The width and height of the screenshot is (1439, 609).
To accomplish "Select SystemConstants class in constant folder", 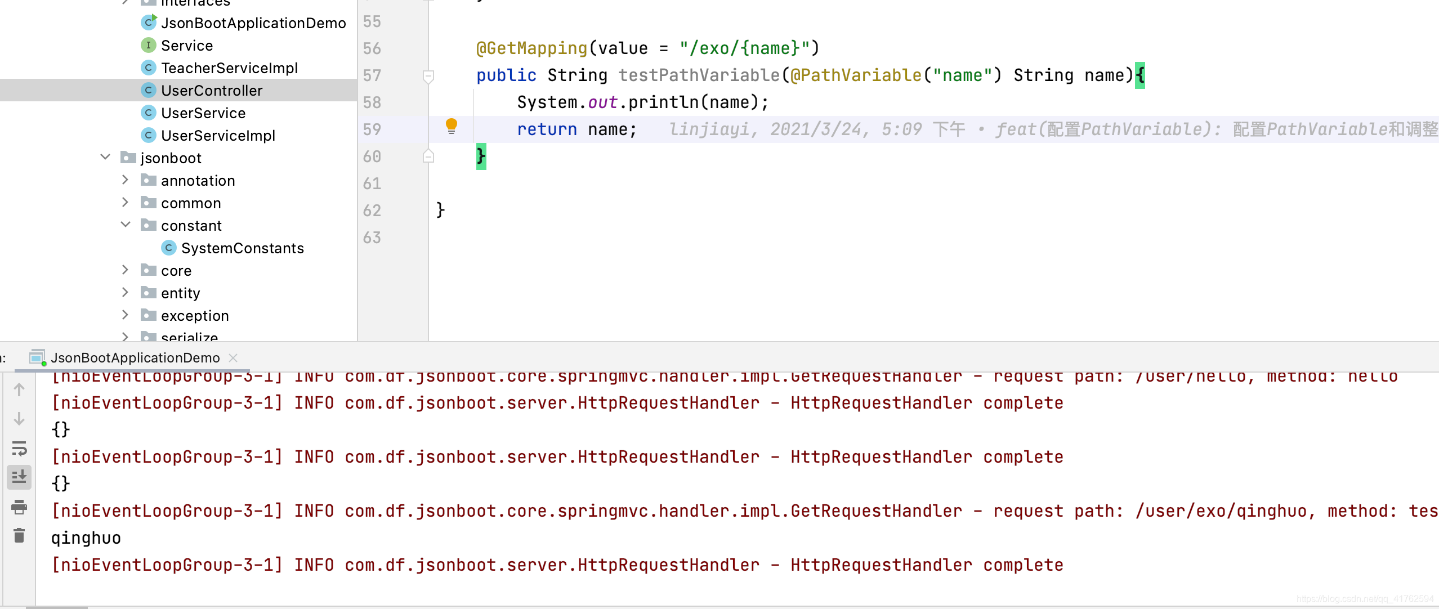I will point(242,248).
